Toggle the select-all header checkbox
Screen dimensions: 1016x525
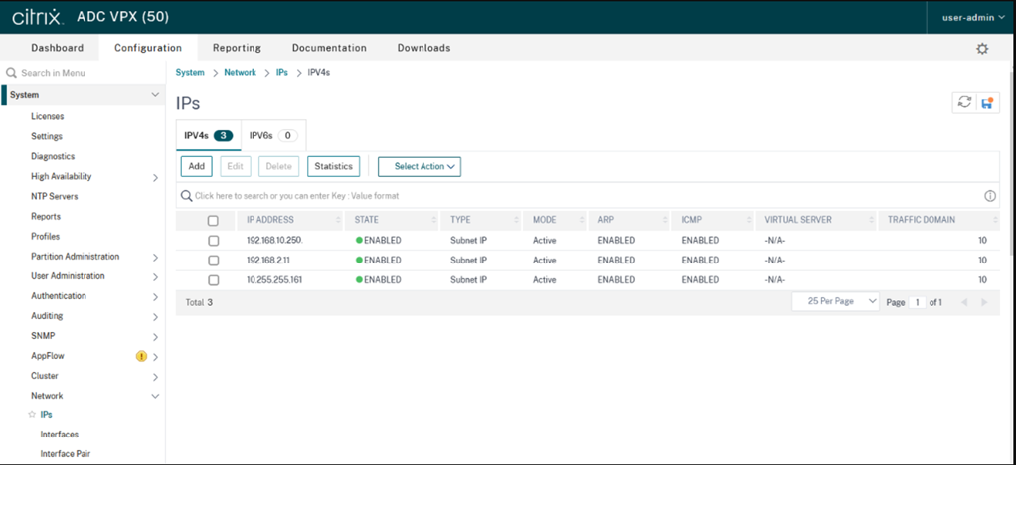tap(213, 221)
